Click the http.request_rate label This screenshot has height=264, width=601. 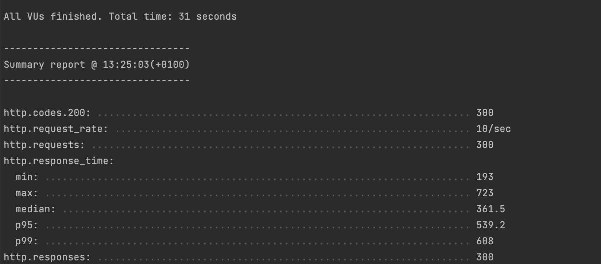[56, 129]
